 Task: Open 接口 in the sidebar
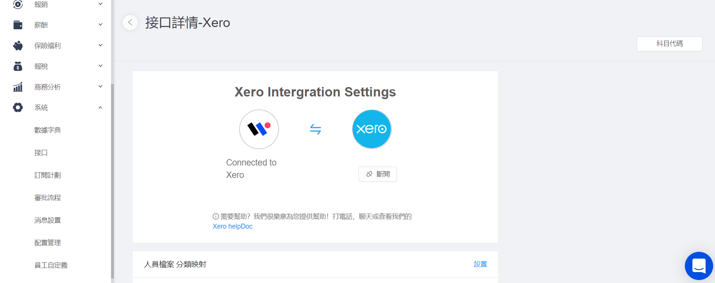pos(41,153)
